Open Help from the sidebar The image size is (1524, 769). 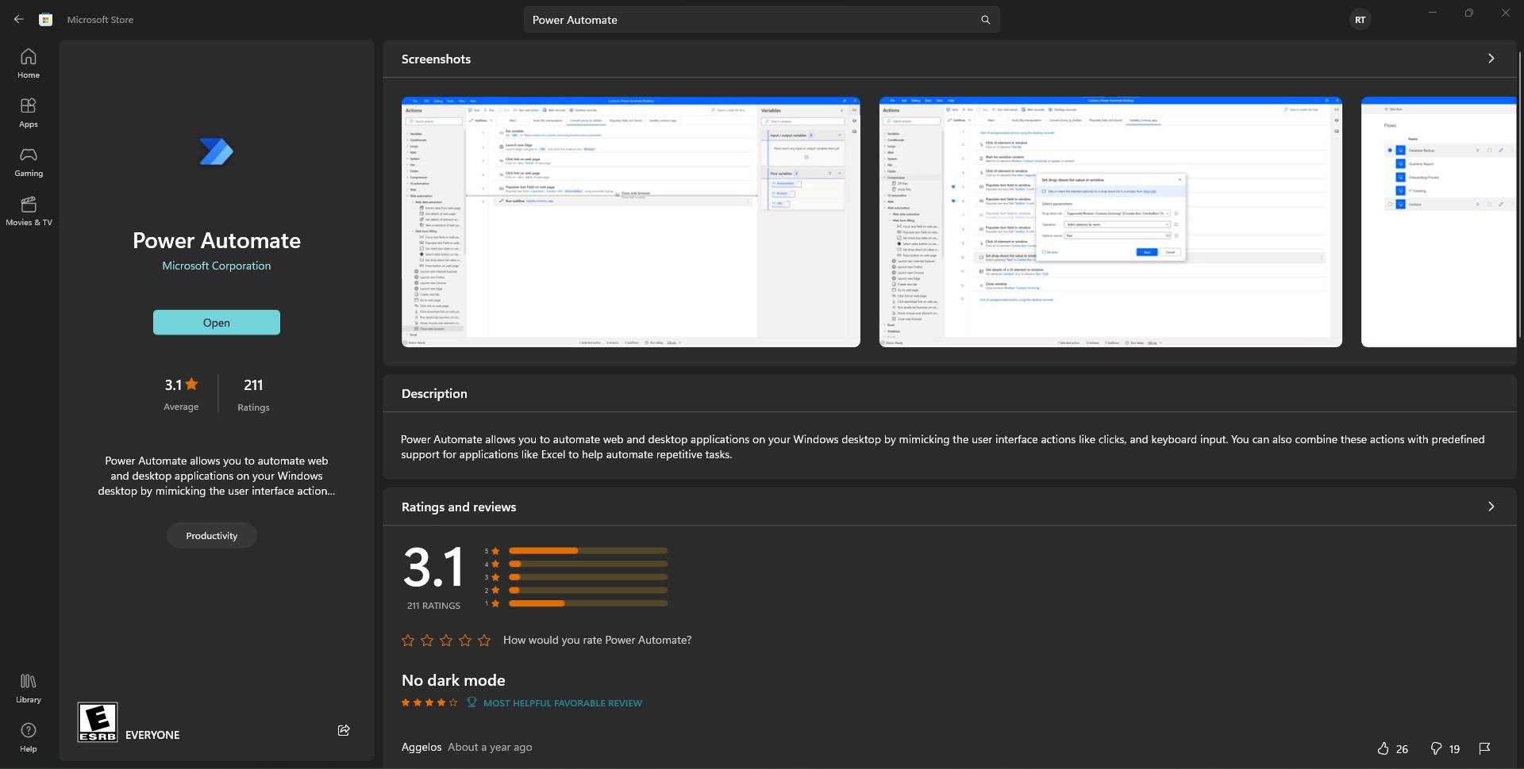click(29, 737)
